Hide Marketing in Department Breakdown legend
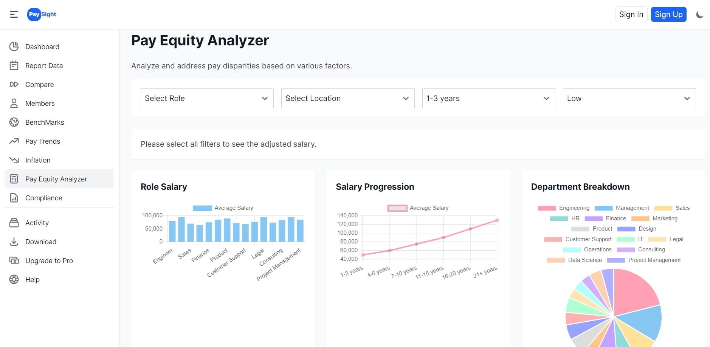The height and width of the screenshot is (347, 710). click(654, 218)
